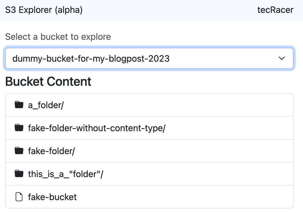Image resolution: width=303 pixels, height=213 pixels.
Task: Click the S3 Explorer (alpha) title
Action: click(44, 10)
